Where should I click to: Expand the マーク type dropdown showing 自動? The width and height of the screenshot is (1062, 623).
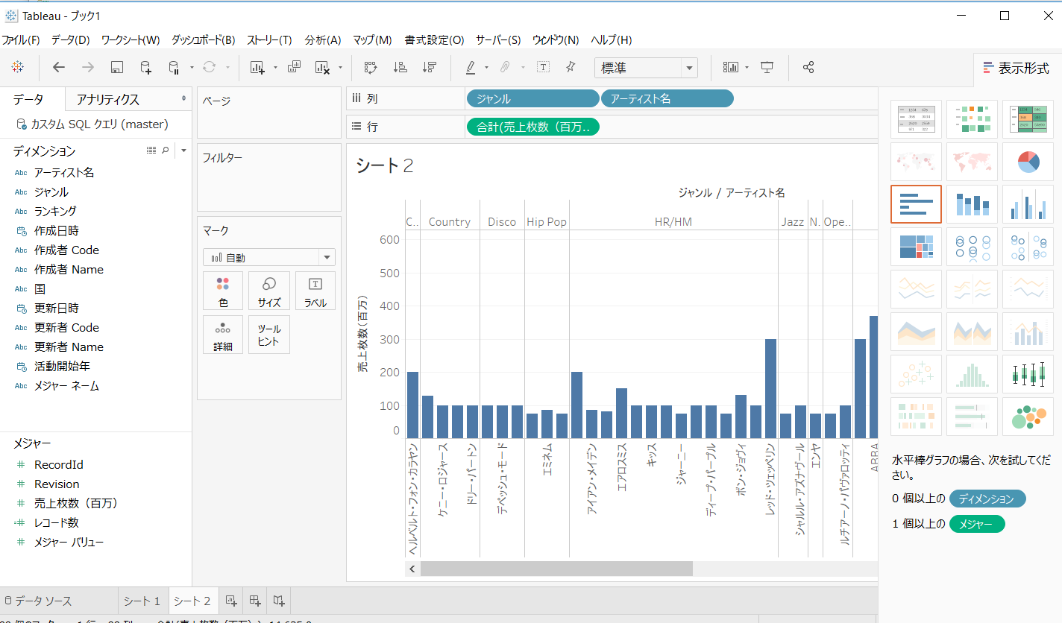(x=326, y=256)
